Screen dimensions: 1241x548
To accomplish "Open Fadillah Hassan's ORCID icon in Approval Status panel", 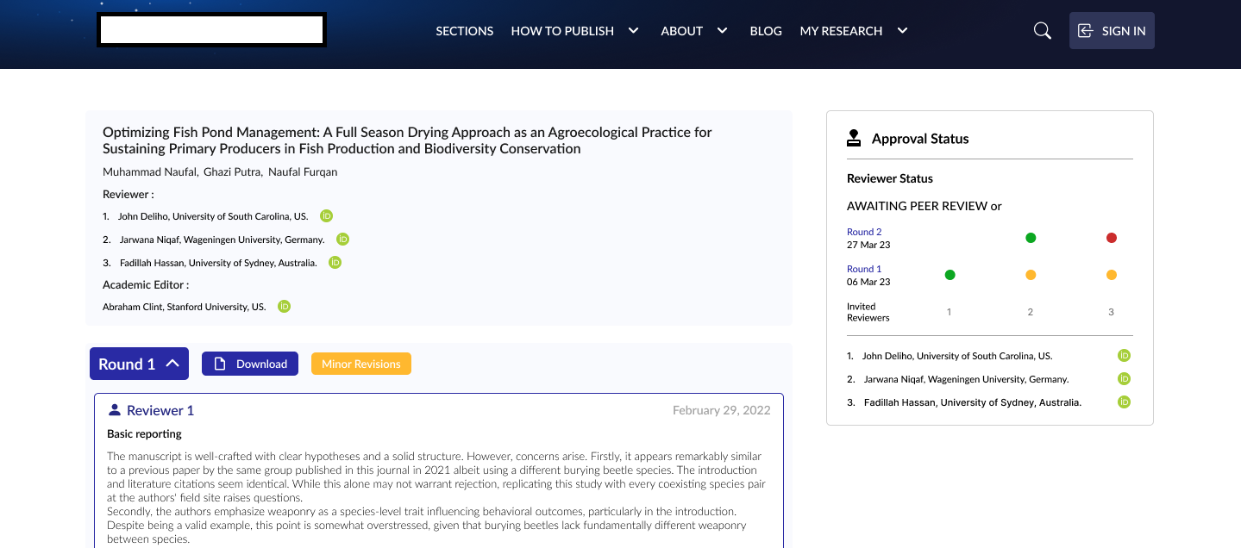I will pyautogui.click(x=1124, y=402).
